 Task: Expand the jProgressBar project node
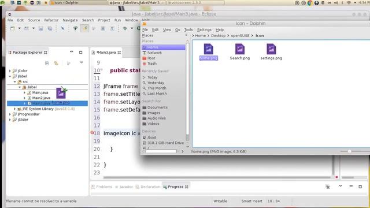10,114
